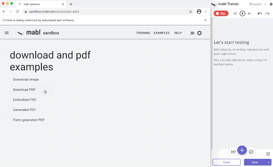Play the test steps in Trainer
273x167 pixels.
242,13
